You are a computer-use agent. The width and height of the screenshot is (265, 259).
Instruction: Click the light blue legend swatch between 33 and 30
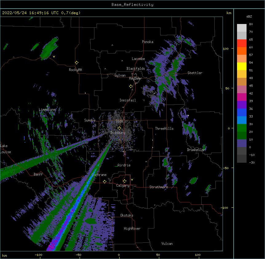(242, 120)
